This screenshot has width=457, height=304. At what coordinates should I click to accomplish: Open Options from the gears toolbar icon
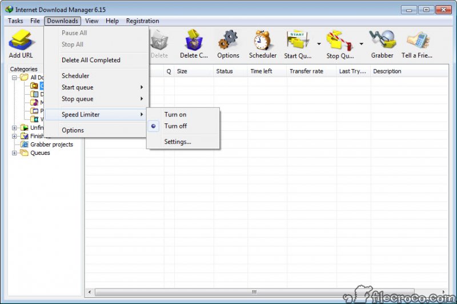coord(228,39)
